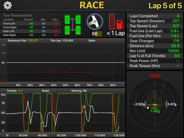The image size is (184, 138).
Task: Tap the Max column header
Action: (55, 19)
